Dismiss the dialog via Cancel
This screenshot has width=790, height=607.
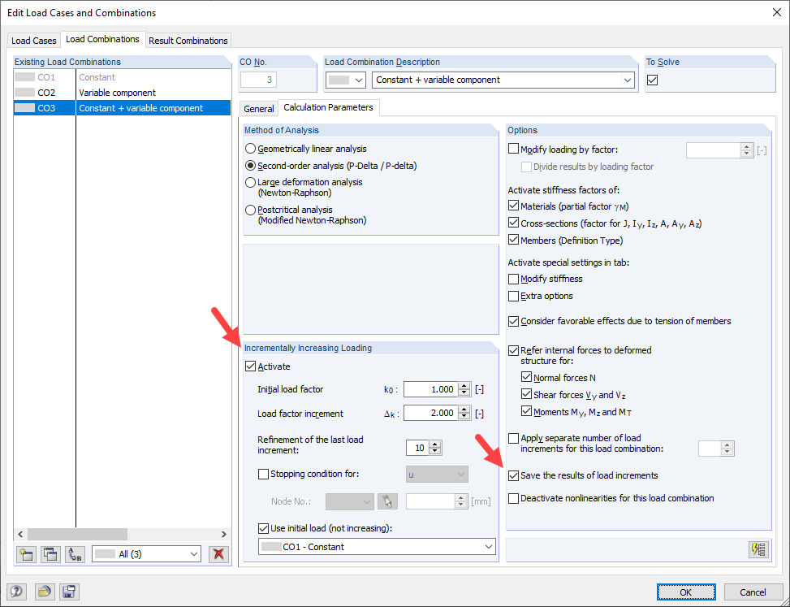tap(753, 592)
